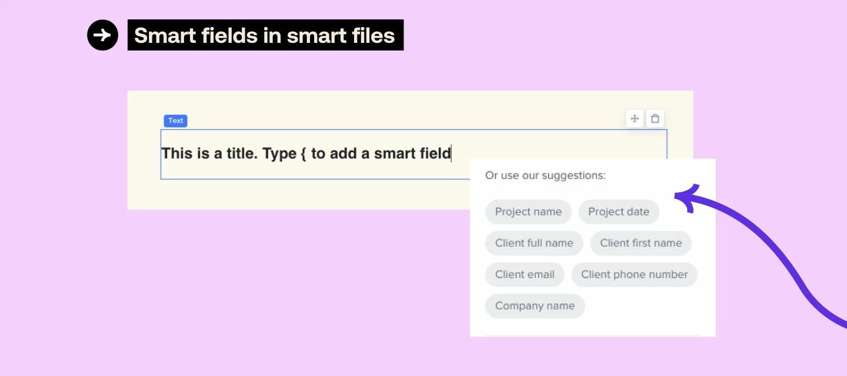Open the suggestions panel area

coord(593,247)
